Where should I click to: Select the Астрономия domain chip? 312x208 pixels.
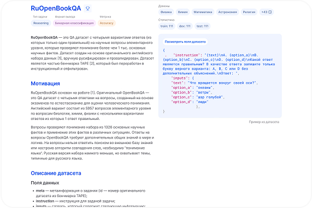(227, 12)
